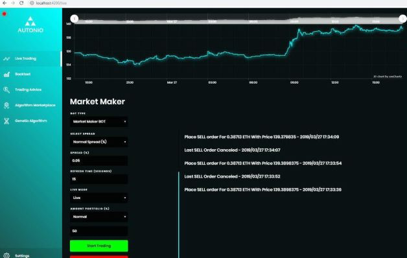Click the 140 value on chart axis
The image size is (407, 258).
tap(69, 24)
